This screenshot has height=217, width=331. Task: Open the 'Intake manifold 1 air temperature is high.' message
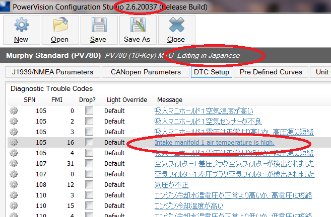[215, 143]
